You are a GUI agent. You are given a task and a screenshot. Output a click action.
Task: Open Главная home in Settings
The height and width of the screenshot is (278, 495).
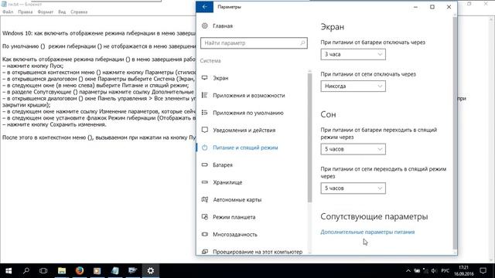pyautogui.click(x=223, y=25)
